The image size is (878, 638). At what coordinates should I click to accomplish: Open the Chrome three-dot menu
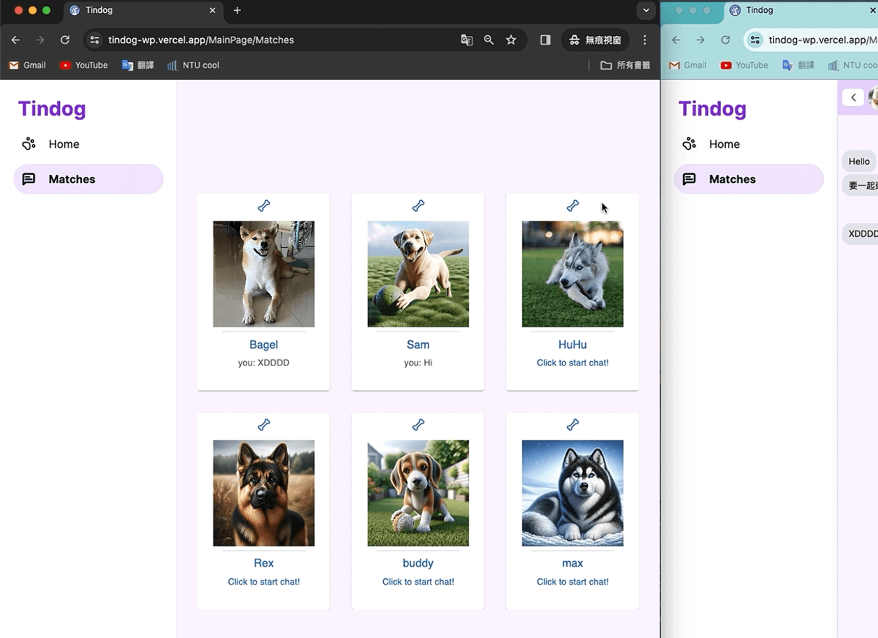pyautogui.click(x=644, y=40)
